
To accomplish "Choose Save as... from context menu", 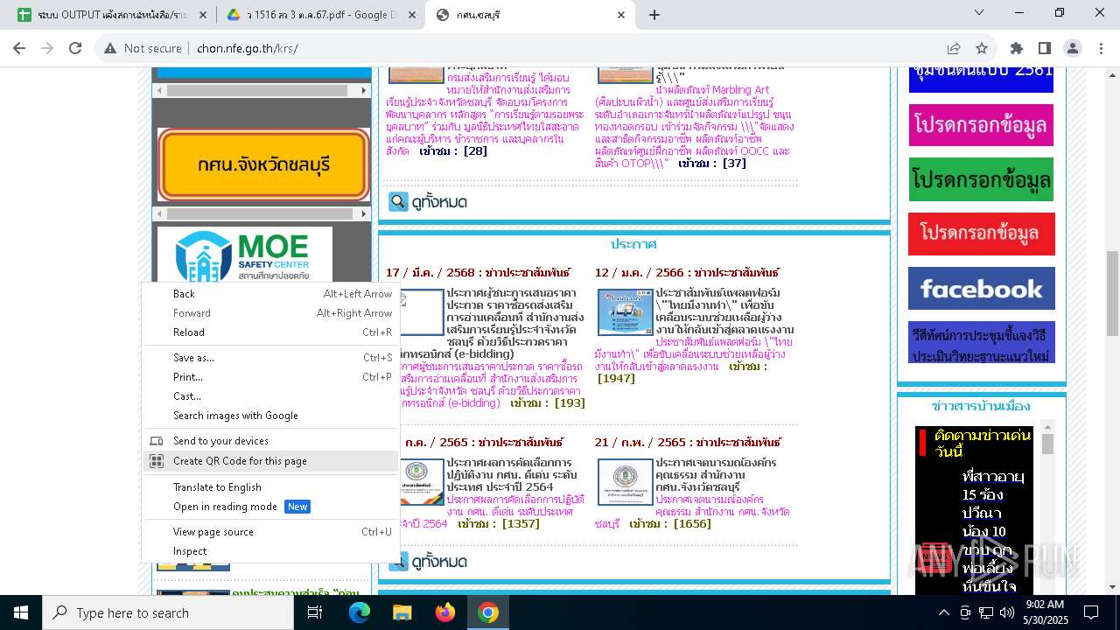I will click(270, 358).
